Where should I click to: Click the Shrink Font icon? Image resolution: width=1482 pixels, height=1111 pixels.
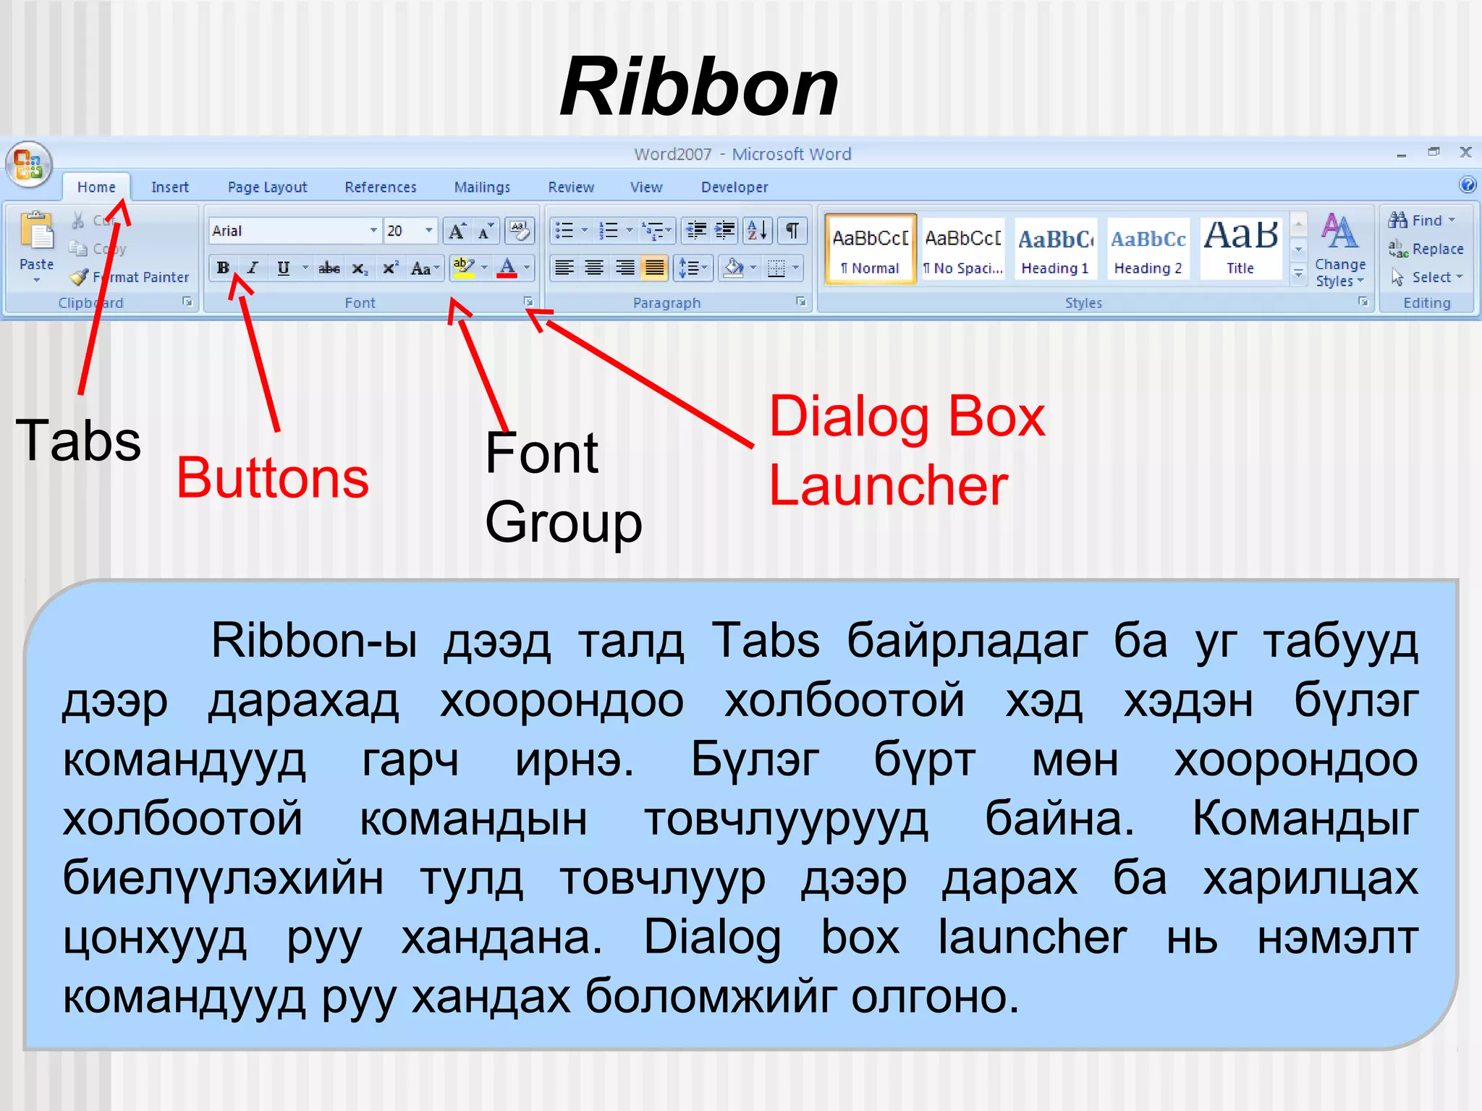pyautogui.click(x=486, y=231)
